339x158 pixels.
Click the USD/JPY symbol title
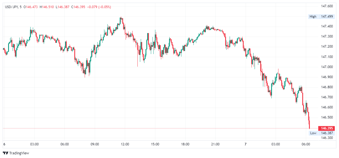[12, 7]
